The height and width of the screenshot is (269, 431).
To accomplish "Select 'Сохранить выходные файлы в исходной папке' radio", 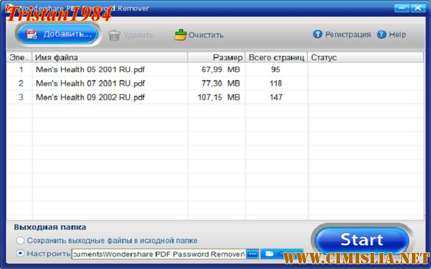I will (21, 240).
